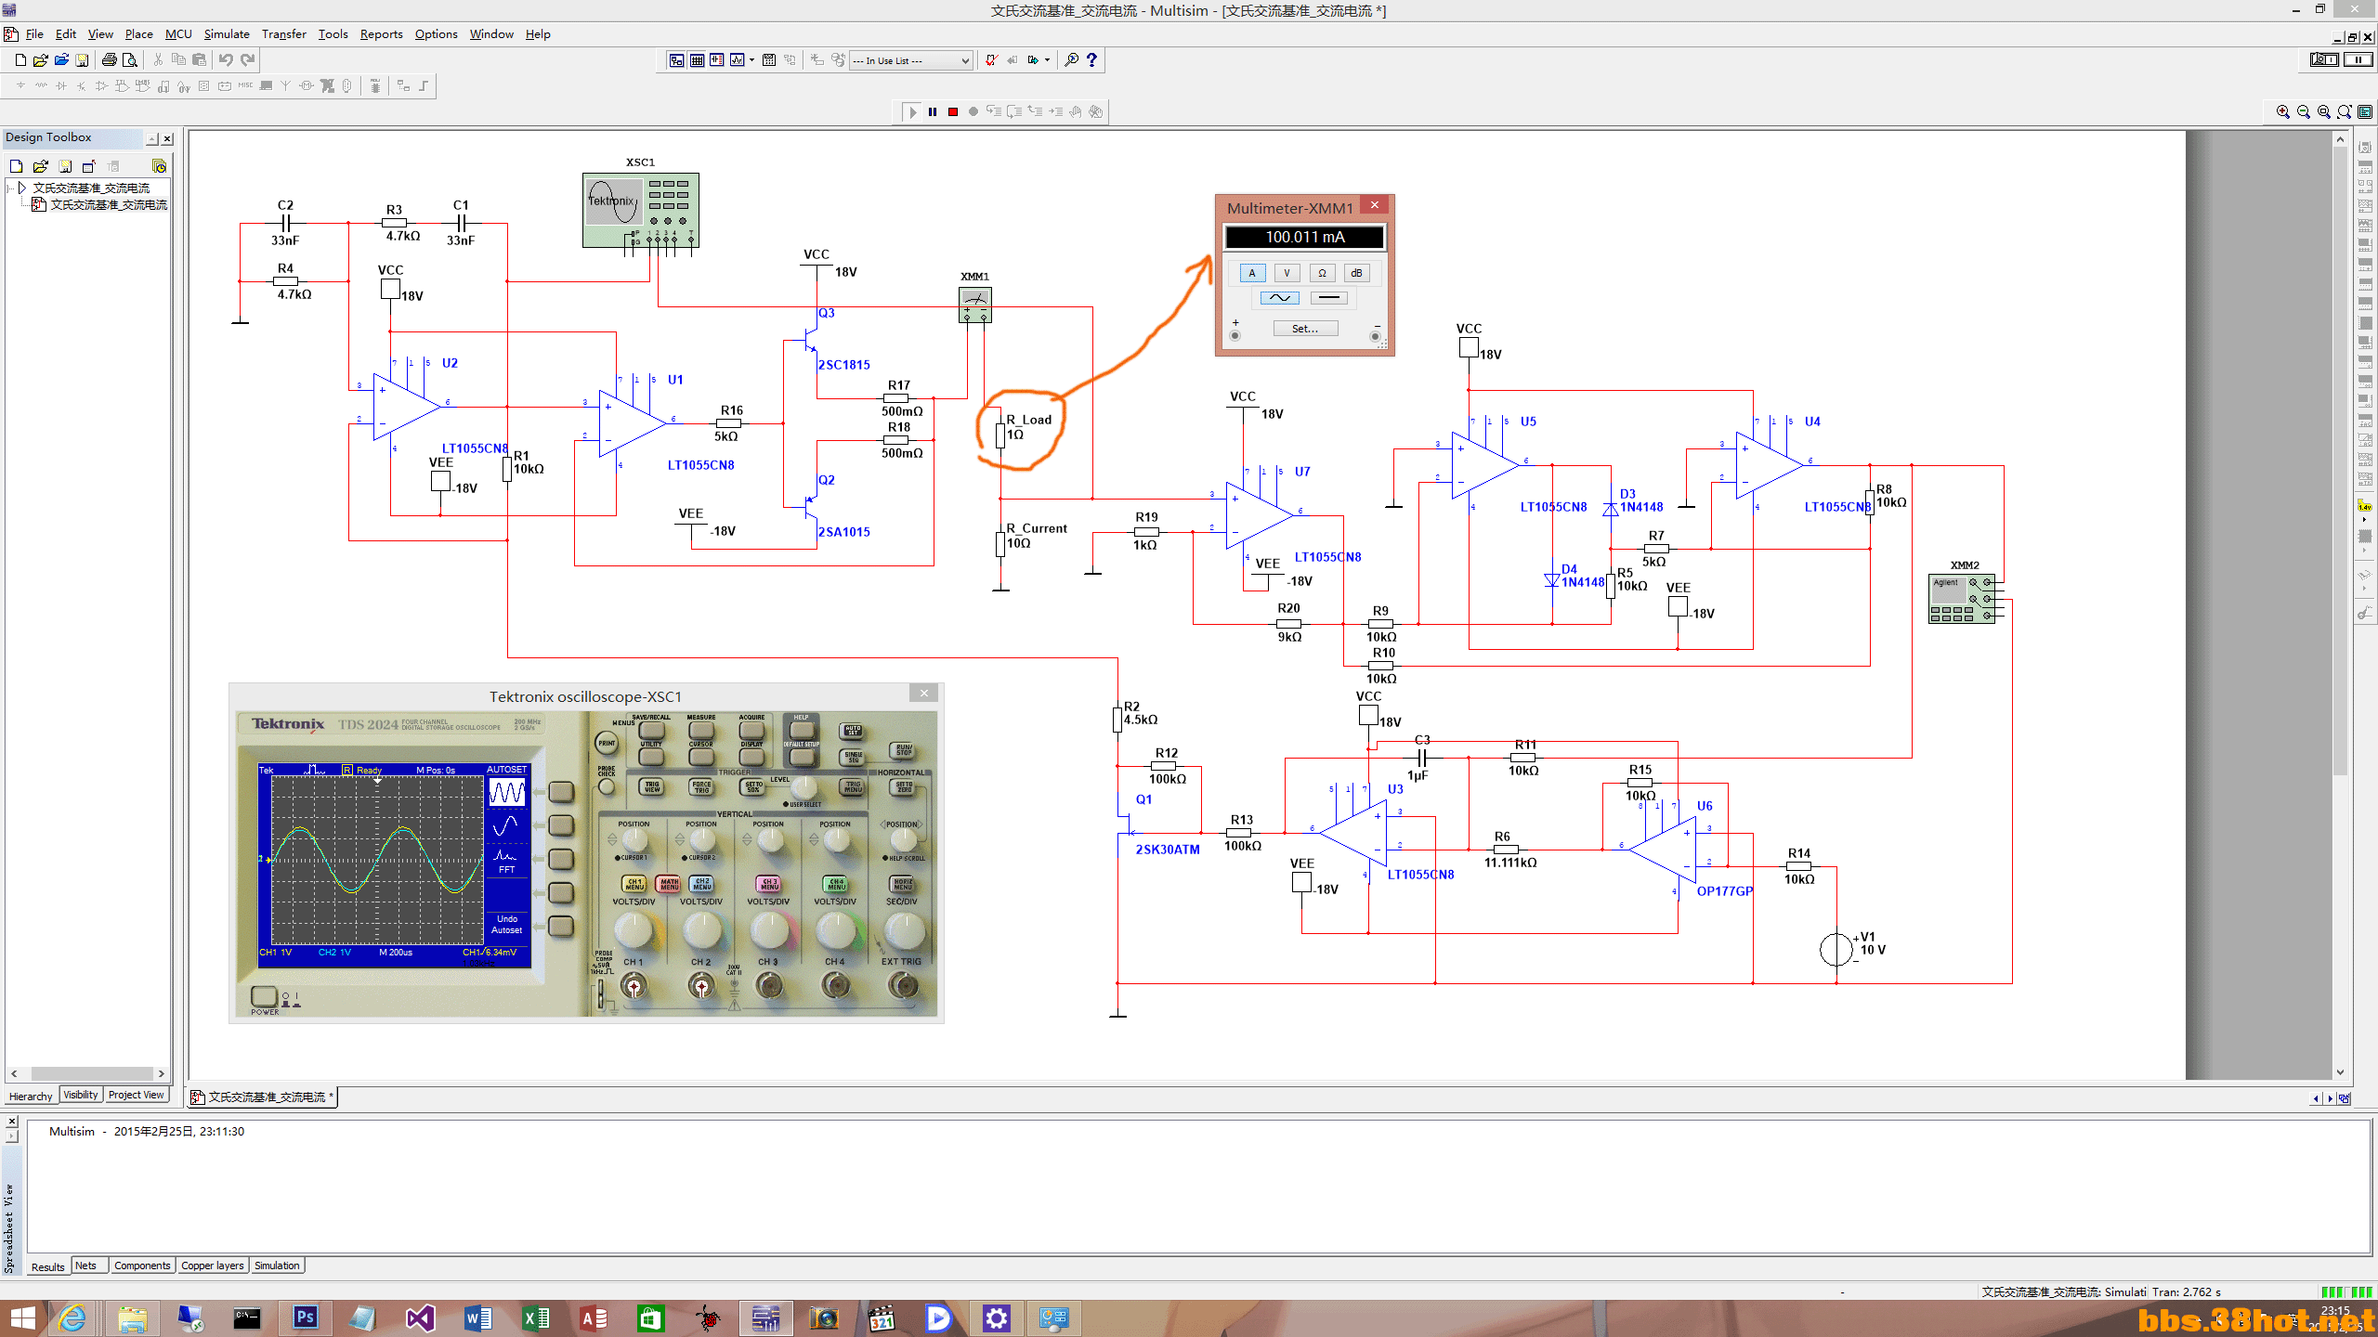Click the CURSOR button on the oscilloscope
This screenshot has width=2378, height=1337.
pos(701,756)
